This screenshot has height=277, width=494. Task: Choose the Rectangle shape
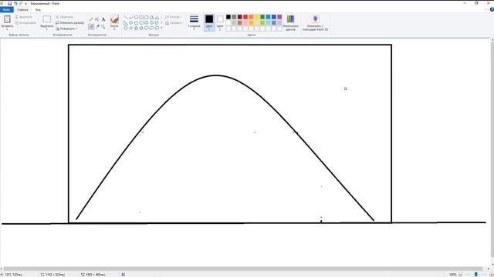click(141, 18)
